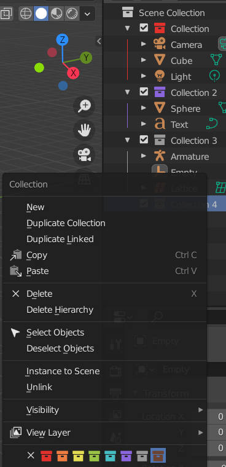Click the X axis on navigation gizmo

pyautogui.click(x=73, y=73)
